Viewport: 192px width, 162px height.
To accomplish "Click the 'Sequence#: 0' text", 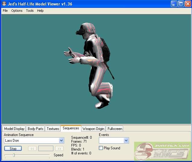I will (81, 138).
